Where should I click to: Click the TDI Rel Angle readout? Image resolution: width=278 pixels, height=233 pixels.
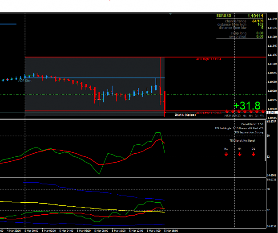[x=239, y=128]
